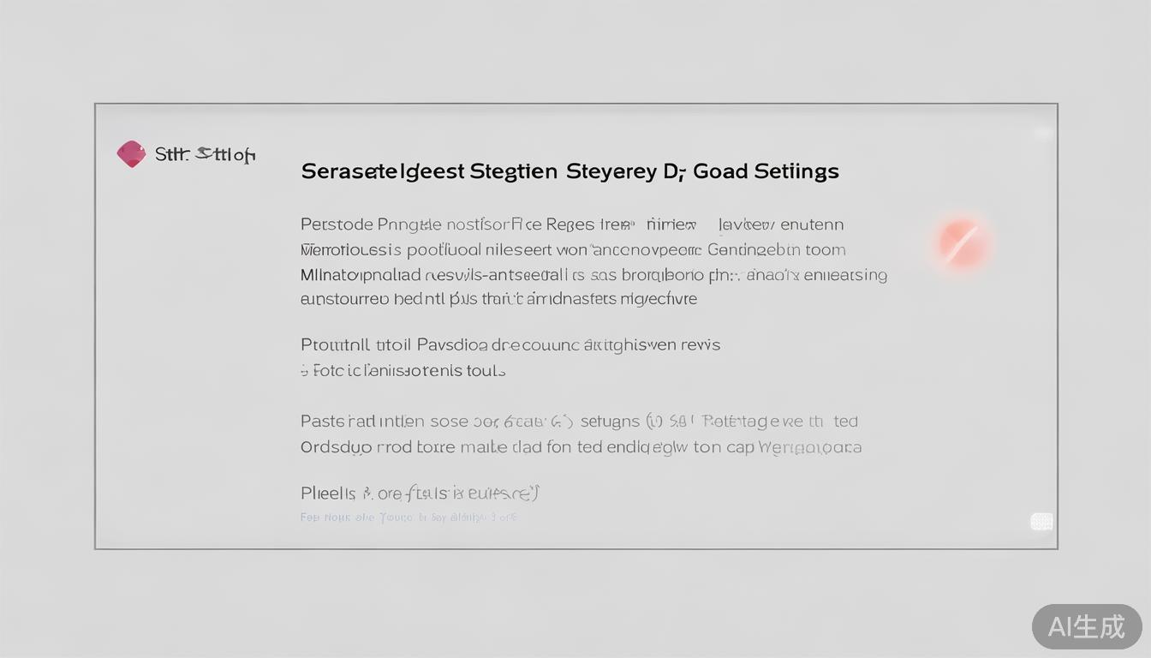Select the "Ptouttnll ttoil Pavsdioa" line

[510, 345]
